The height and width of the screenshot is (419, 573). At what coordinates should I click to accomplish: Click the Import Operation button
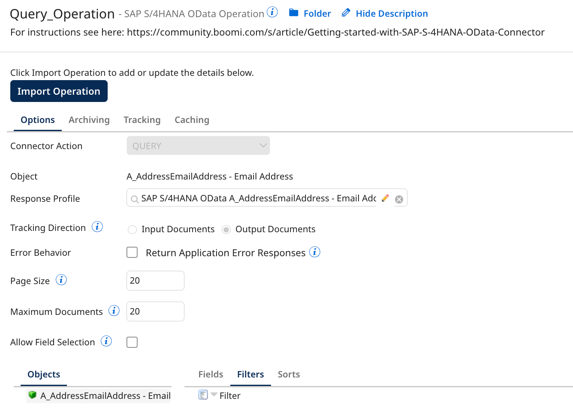coord(59,91)
